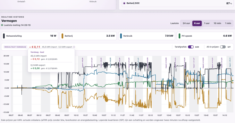This screenshot has height=123, width=235.
Task: Choose the 10 min time range
Action: point(217,23)
